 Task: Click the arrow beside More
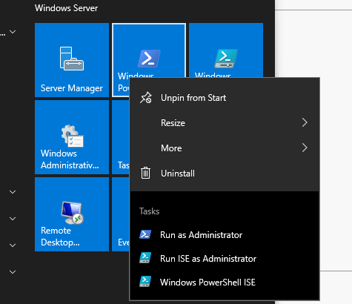(305, 148)
